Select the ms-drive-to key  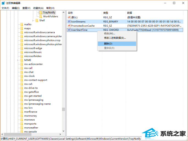tap(31, 88)
